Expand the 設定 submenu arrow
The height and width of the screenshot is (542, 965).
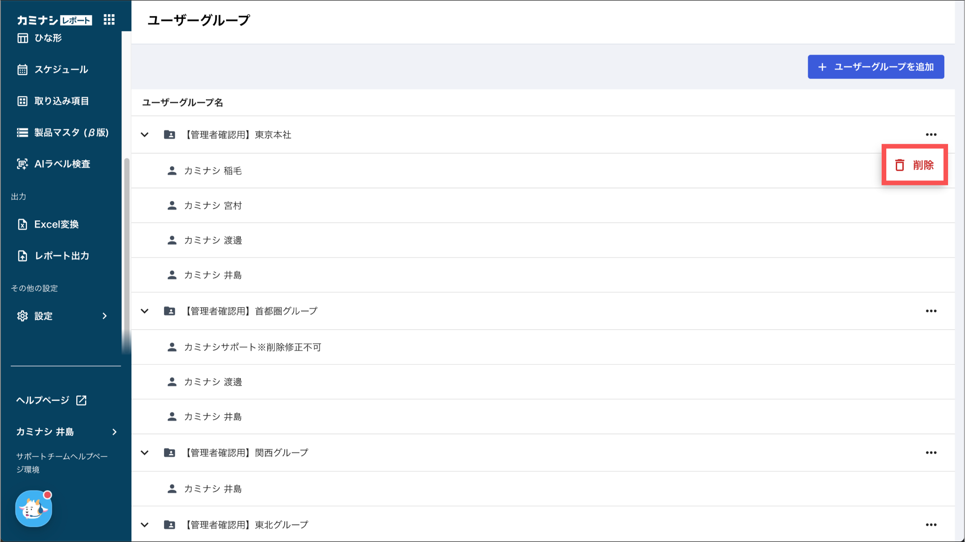pyautogui.click(x=105, y=316)
